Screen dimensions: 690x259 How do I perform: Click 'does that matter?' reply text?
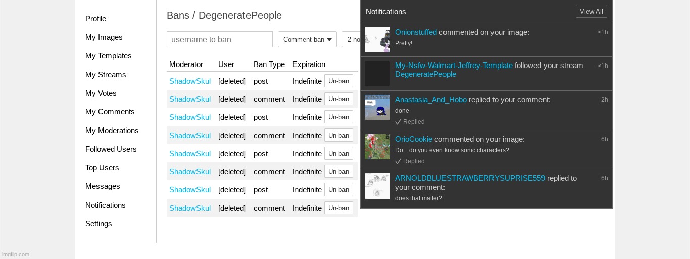(419, 198)
